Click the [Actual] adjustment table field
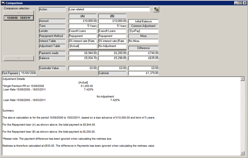 point(82,46)
